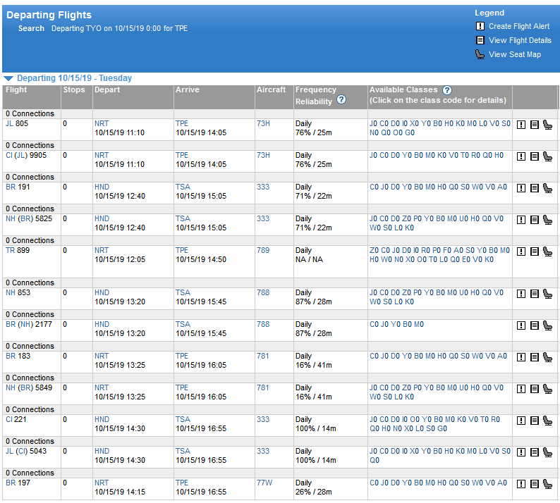Open seat map for BR 197
The width and height of the screenshot is (560, 503).
[x=547, y=485]
